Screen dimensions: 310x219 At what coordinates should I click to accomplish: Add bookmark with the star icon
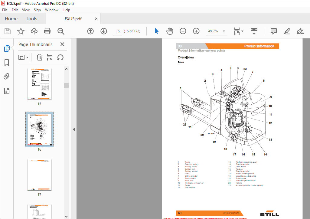pos(21,31)
